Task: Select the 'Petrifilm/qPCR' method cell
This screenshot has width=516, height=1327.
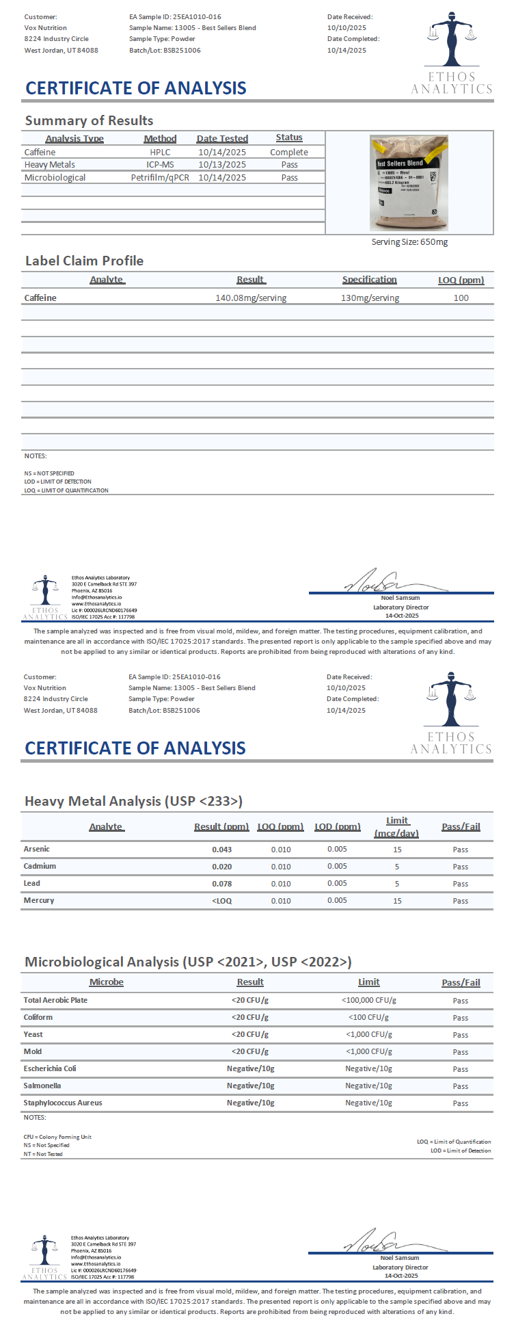Action: (x=160, y=177)
